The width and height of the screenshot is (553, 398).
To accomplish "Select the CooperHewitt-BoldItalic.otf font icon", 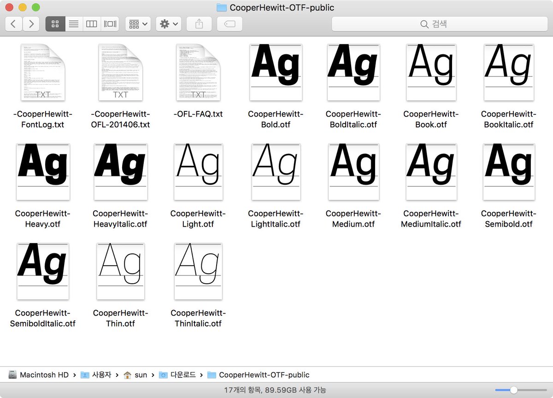I will [x=353, y=72].
